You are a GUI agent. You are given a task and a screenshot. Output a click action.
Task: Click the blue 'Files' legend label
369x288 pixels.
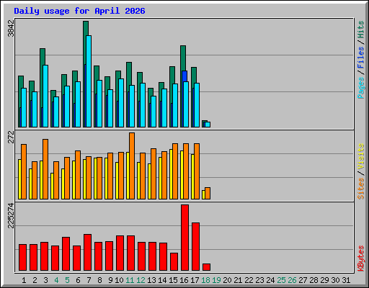coord(361,58)
